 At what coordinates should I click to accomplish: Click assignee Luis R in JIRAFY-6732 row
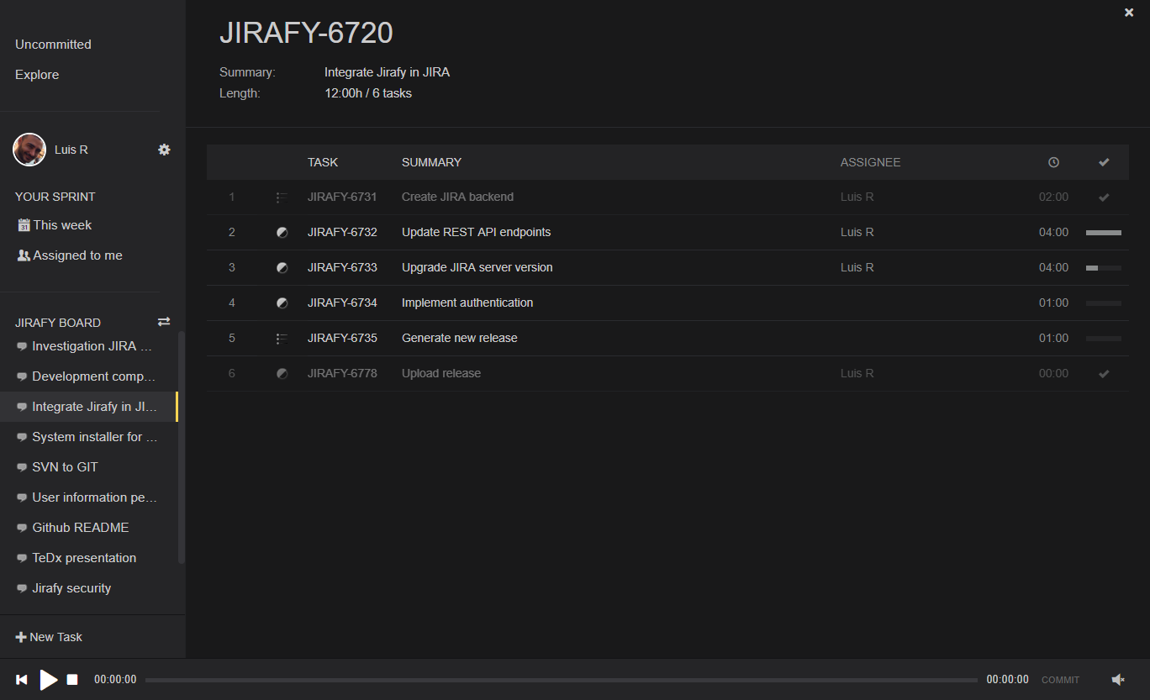tap(857, 232)
